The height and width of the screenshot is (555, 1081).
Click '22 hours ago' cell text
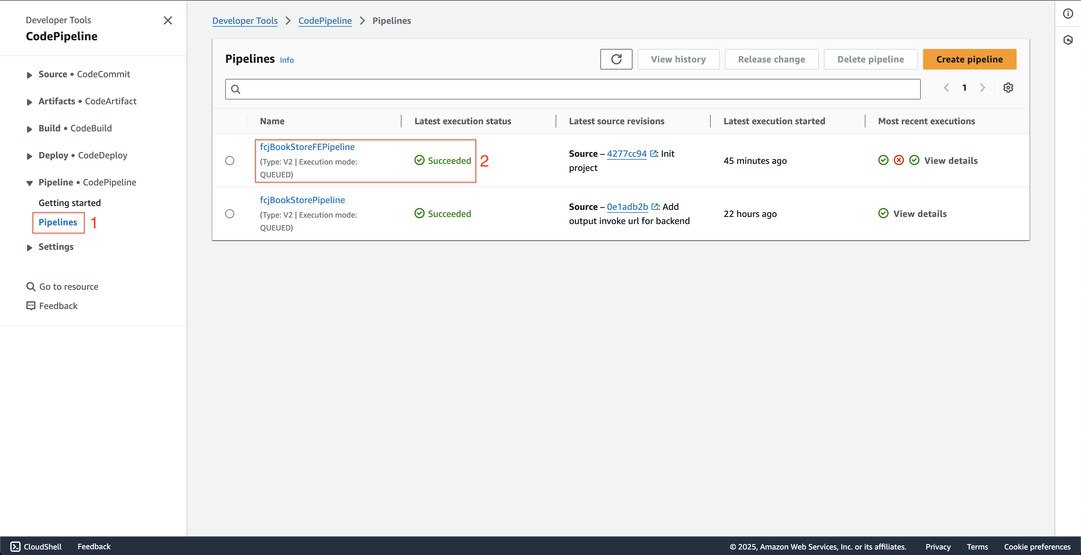pos(750,214)
